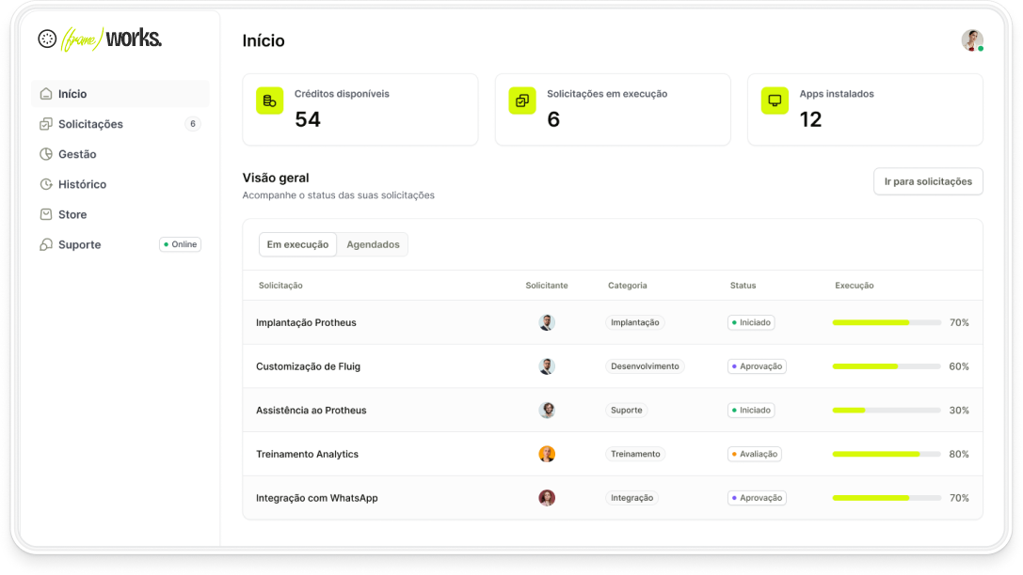Viewport: 1023px width, 575px height.
Task: Open the user profile avatar
Action: [x=971, y=40]
